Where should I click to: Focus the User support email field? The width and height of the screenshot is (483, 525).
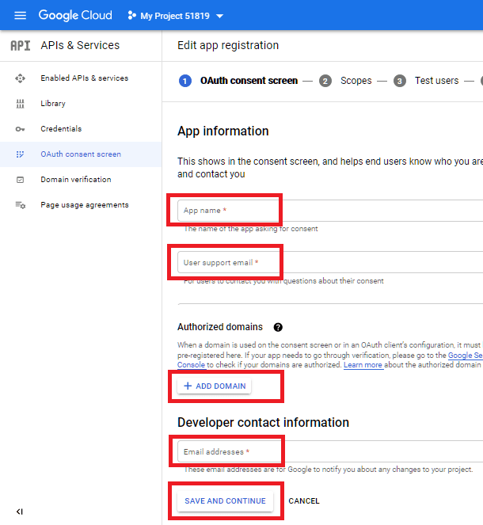[x=330, y=262]
